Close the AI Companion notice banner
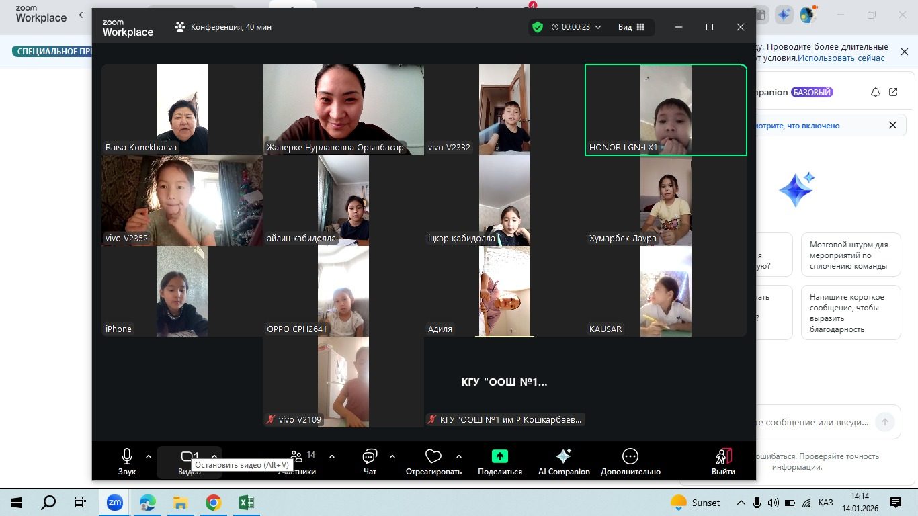918x516 pixels. coord(892,125)
